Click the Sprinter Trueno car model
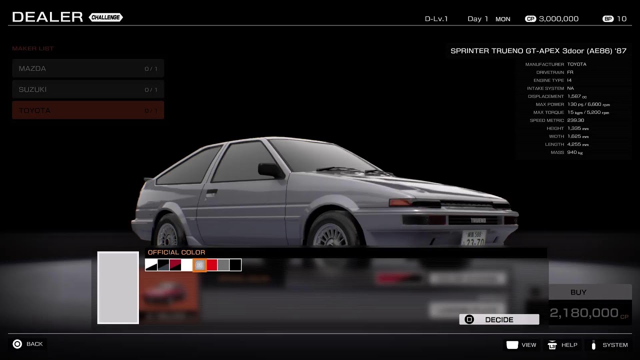This screenshot has height=360, width=640. click(x=325, y=192)
